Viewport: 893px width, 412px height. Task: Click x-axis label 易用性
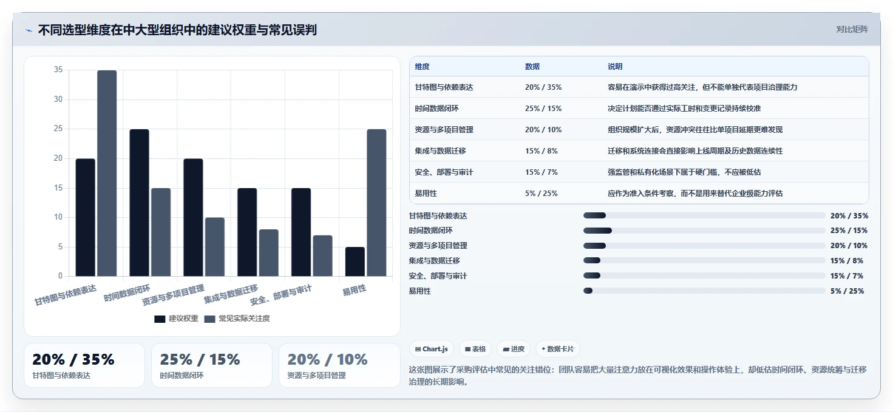point(355,290)
